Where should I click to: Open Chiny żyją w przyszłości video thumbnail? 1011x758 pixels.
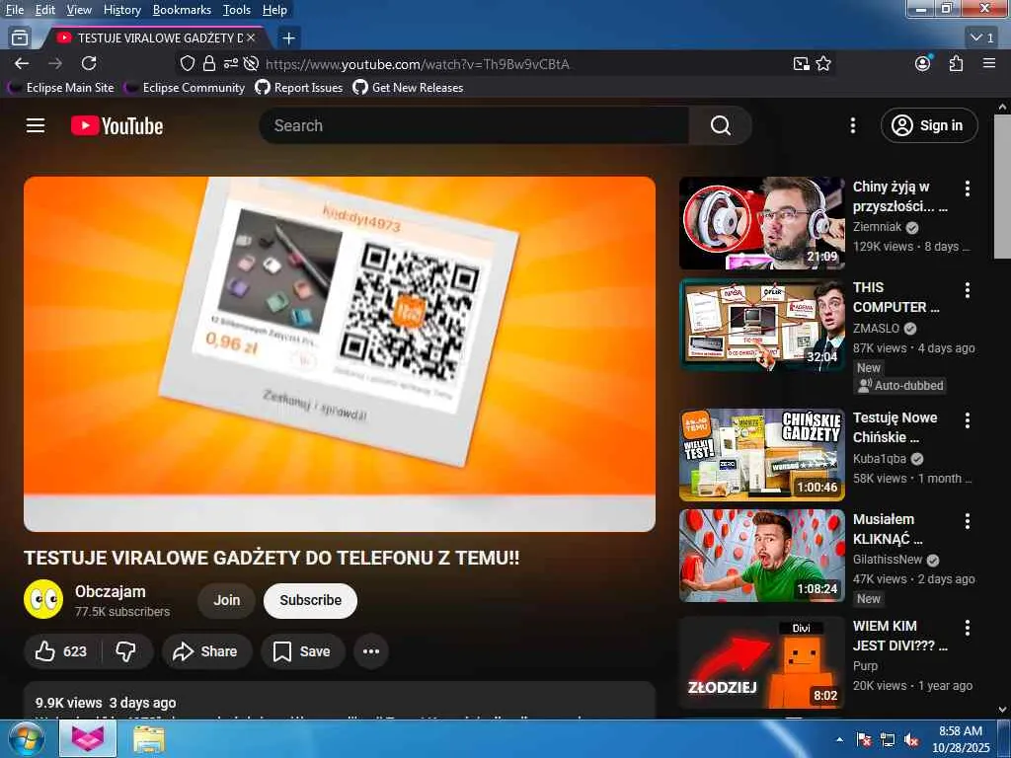click(x=761, y=223)
